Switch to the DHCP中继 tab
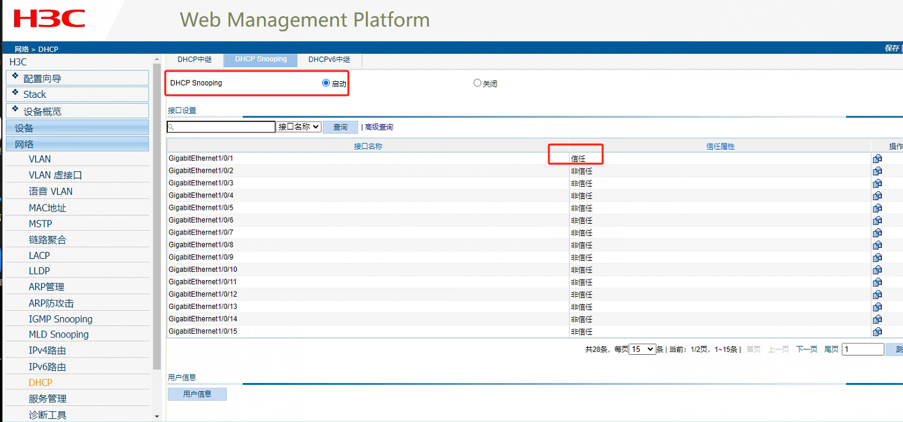Viewport: 903px width, 422px height. click(x=195, y=59)
